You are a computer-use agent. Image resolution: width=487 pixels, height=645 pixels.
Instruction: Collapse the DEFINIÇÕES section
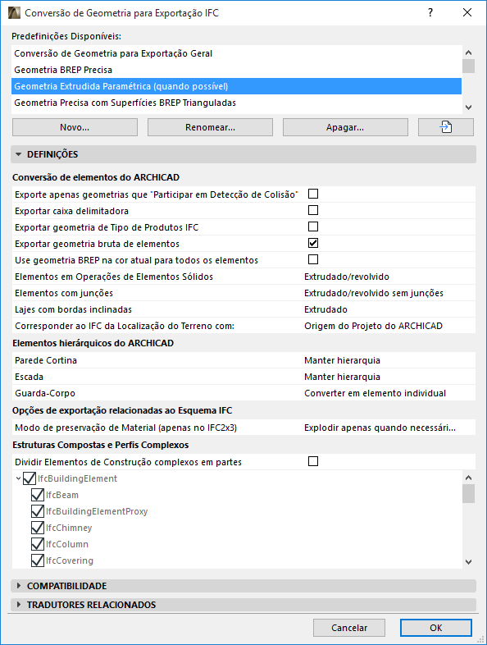(19, 154)
